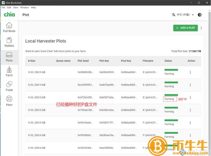Open action menu for plot 0x0ffddbb9
Viewport: 211px width, 156px height.
pyautogui.click(x=190, y=135)
